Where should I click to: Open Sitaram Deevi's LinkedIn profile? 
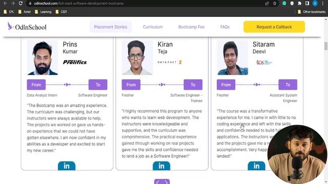pyautogui.click(x=256, y=166)
